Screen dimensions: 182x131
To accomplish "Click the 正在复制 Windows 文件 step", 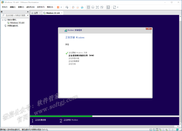I will [78, 53].
